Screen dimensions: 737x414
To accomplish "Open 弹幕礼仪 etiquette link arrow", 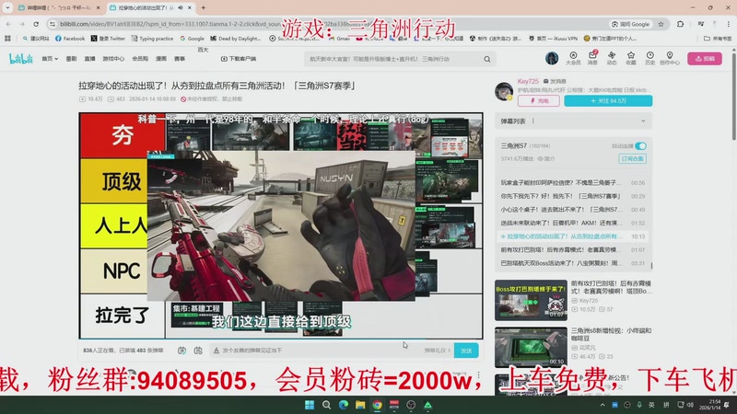I will pyautogui.click(x=437, y=351).
